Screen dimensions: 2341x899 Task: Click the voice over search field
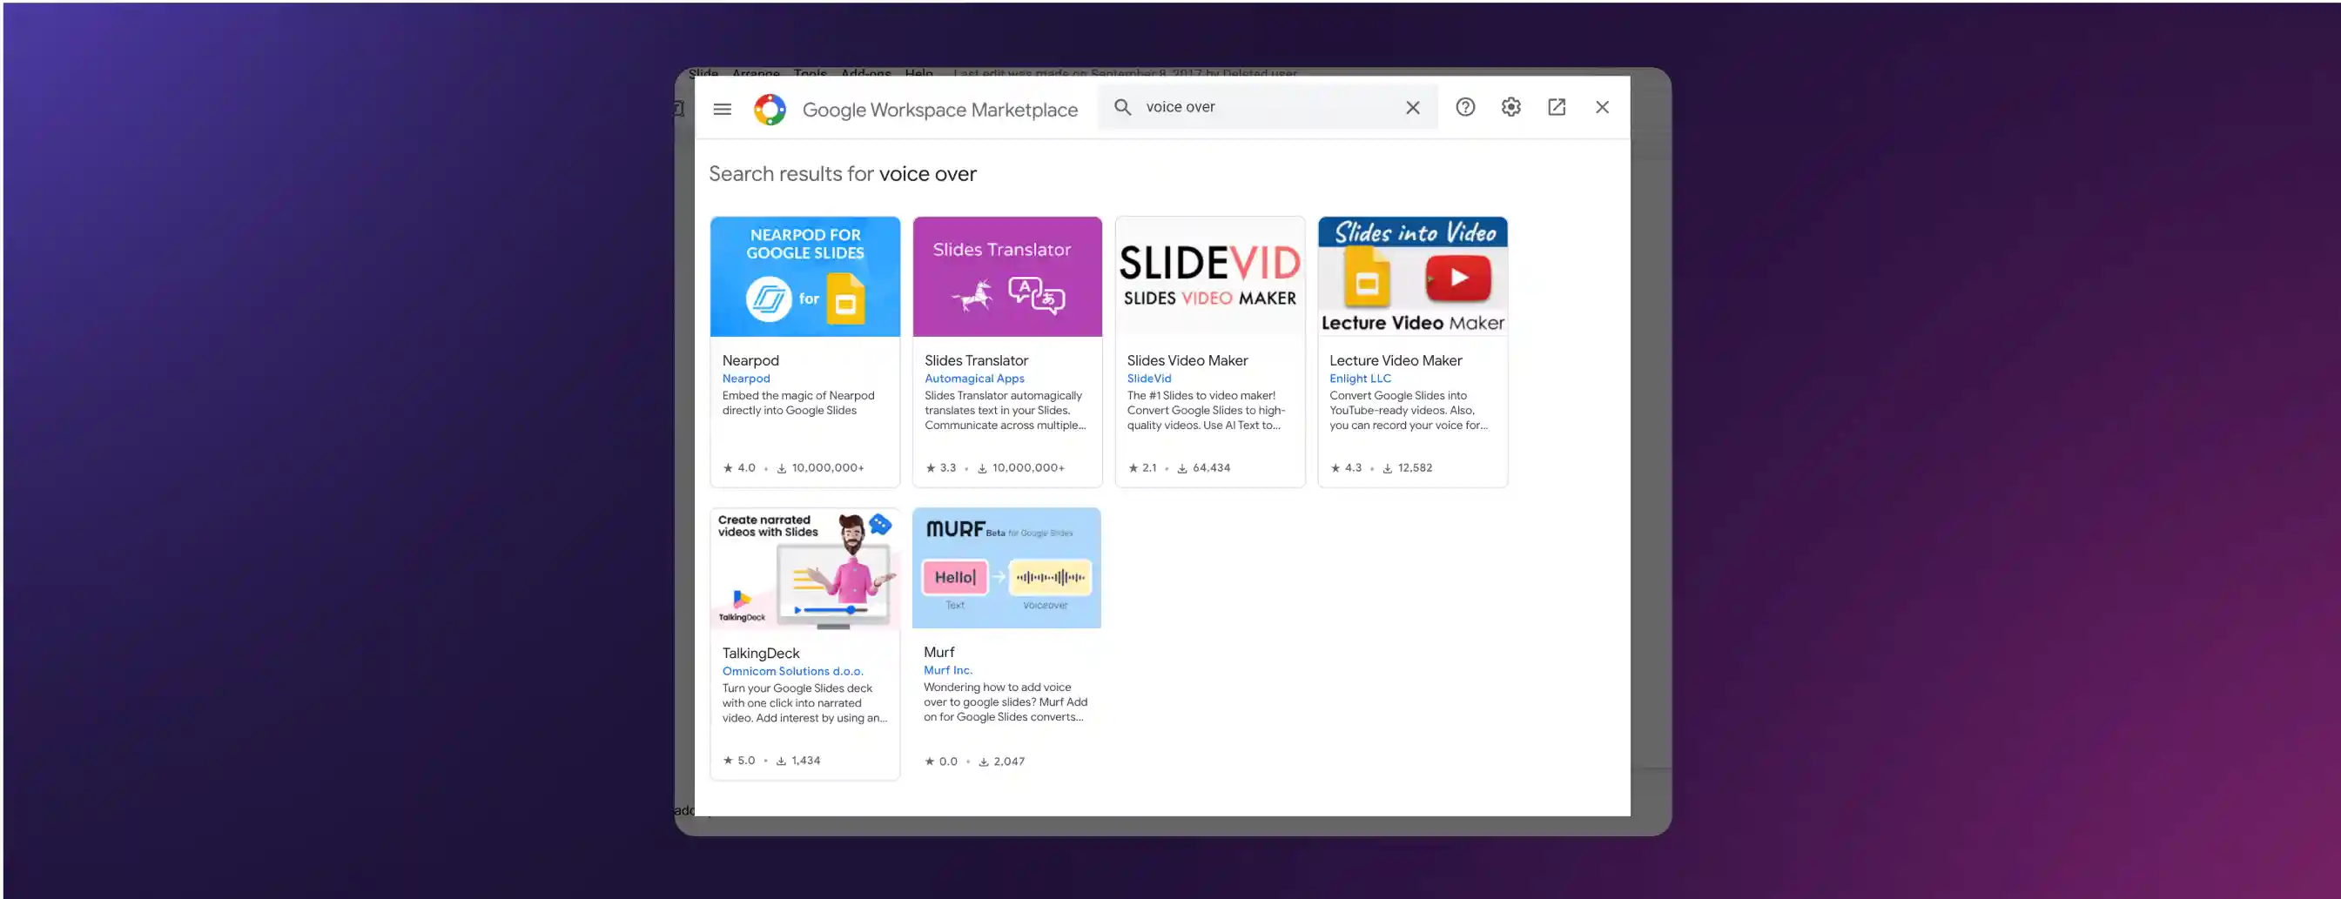[1267, 107]
